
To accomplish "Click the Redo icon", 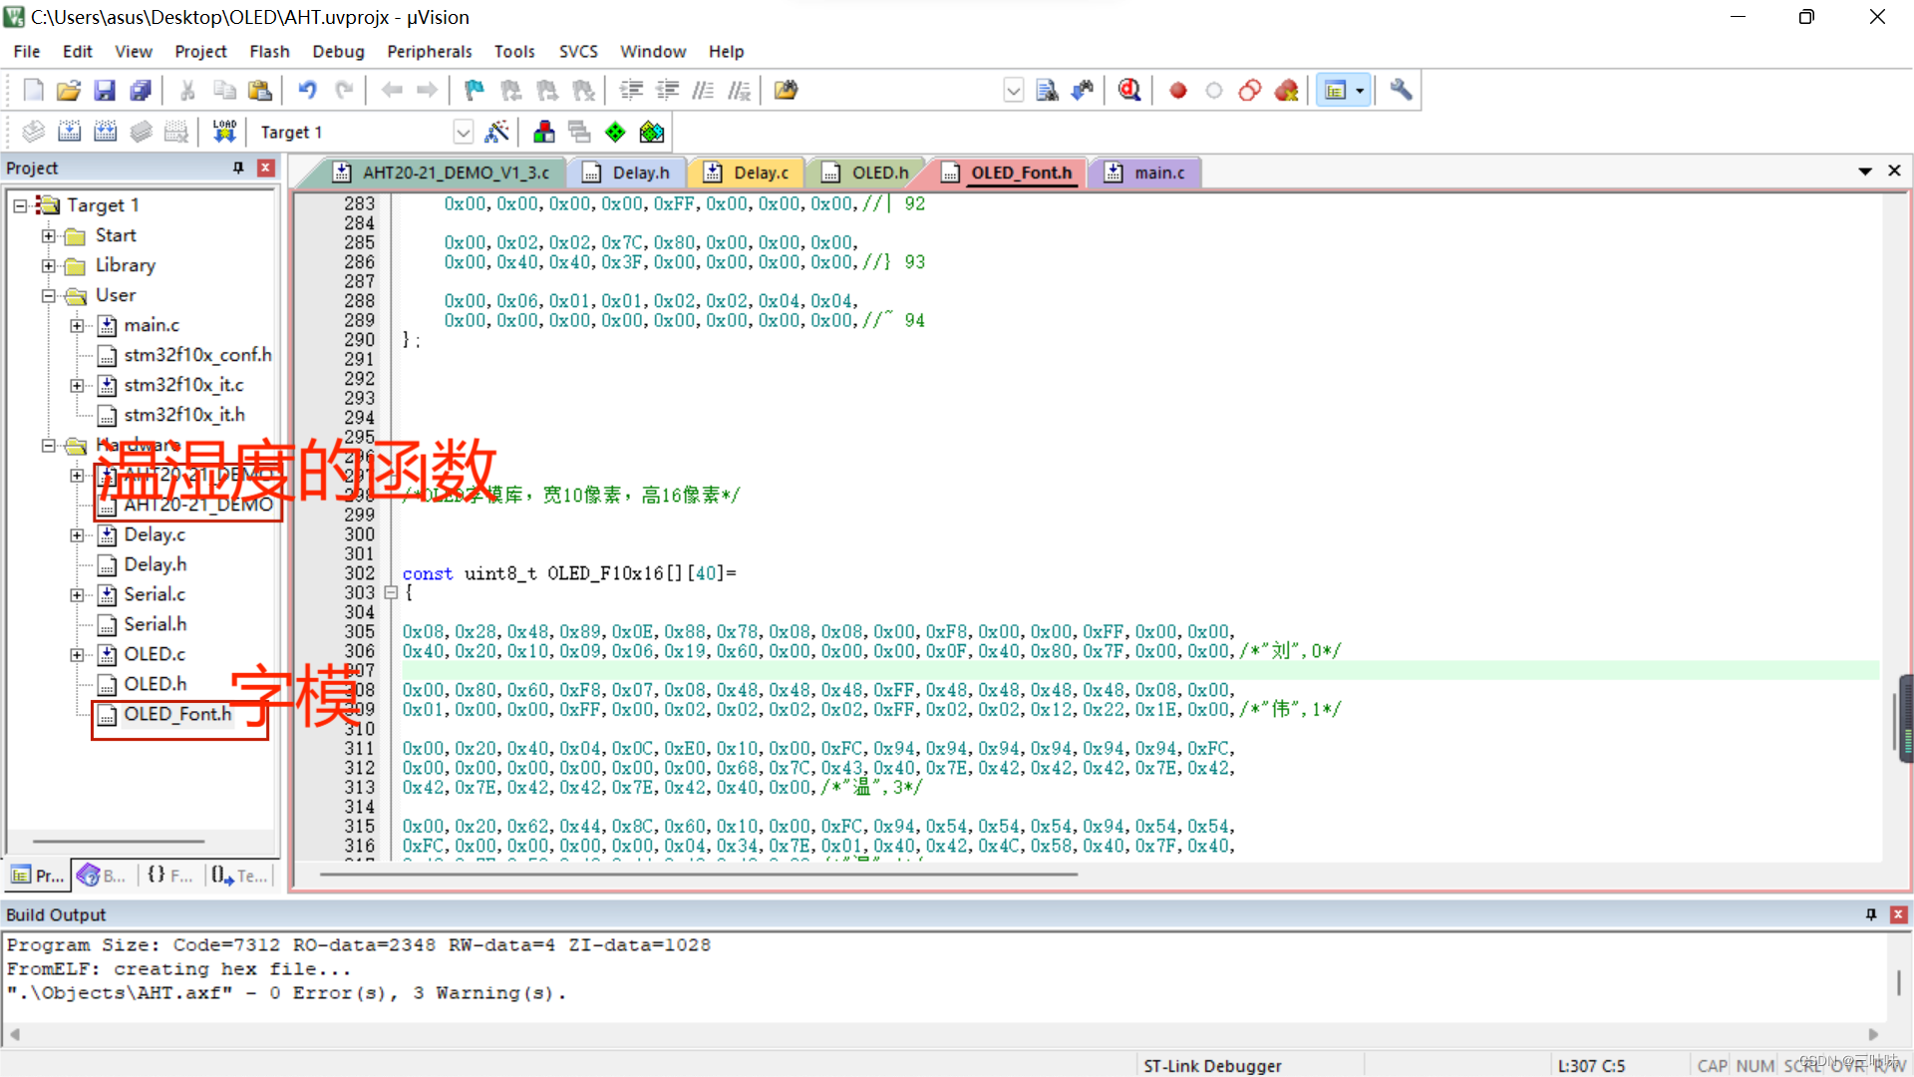I will [x=344, y=91].
